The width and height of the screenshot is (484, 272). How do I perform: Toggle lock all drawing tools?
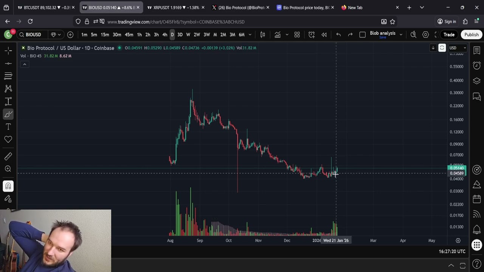coord(8,199)
